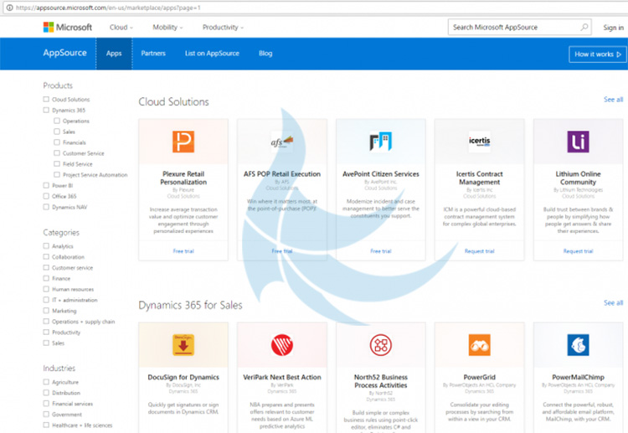Select the Analytics category checkbox
This screenshot has height=433, width=628.
coord(46,246)
